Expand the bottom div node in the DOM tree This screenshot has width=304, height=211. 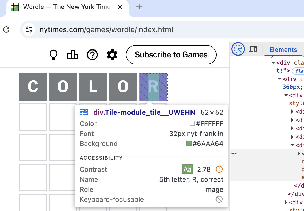tap(286, 202)
